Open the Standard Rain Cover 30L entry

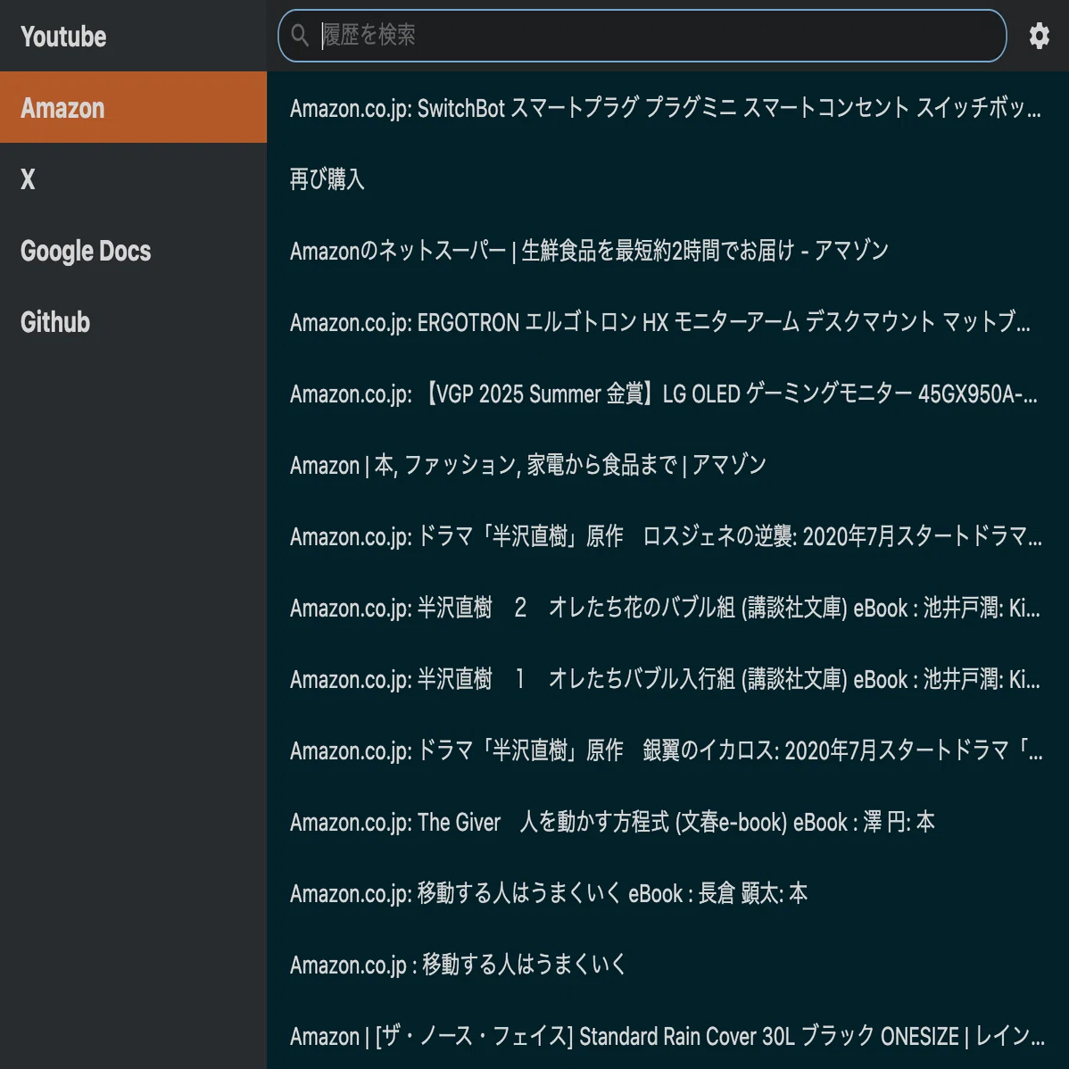[667, 1035]
